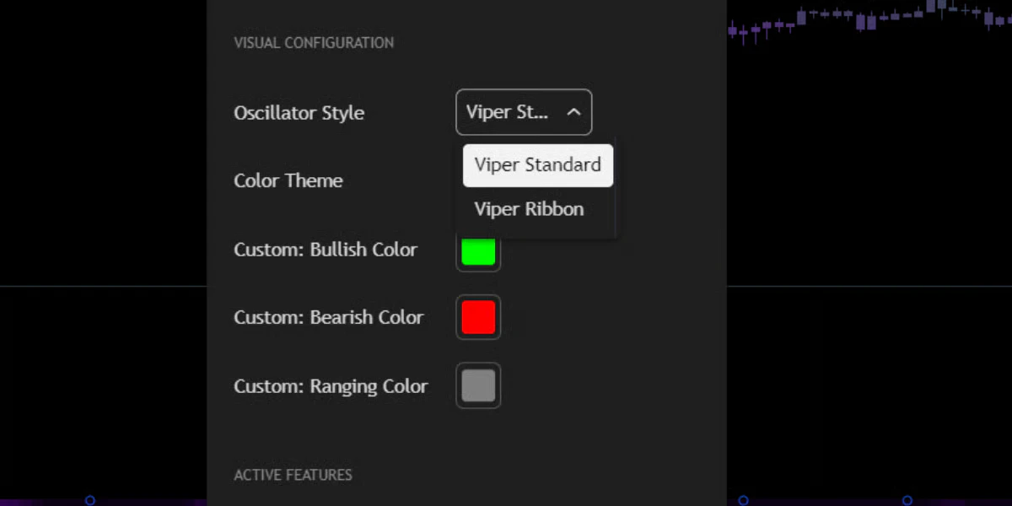Open the Oscillator Style dropdown

pyautogui.click(x=524, y=112)
